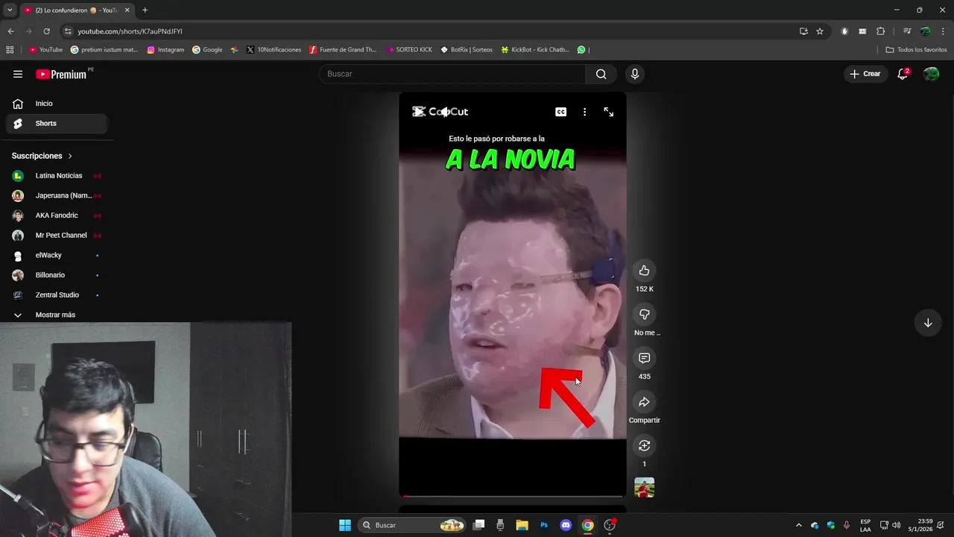Open the YouTube bookmark

click(46, 50)
